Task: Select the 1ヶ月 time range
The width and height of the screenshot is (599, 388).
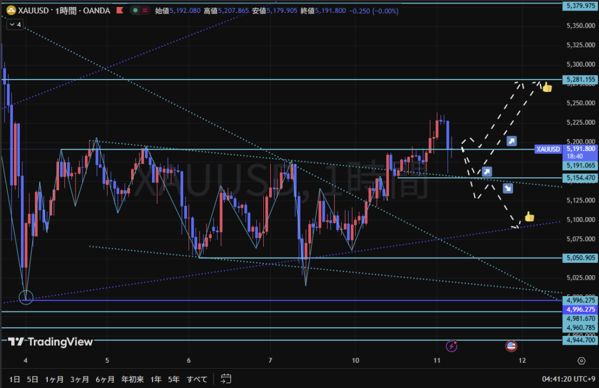Action: (x=54, y=379)
